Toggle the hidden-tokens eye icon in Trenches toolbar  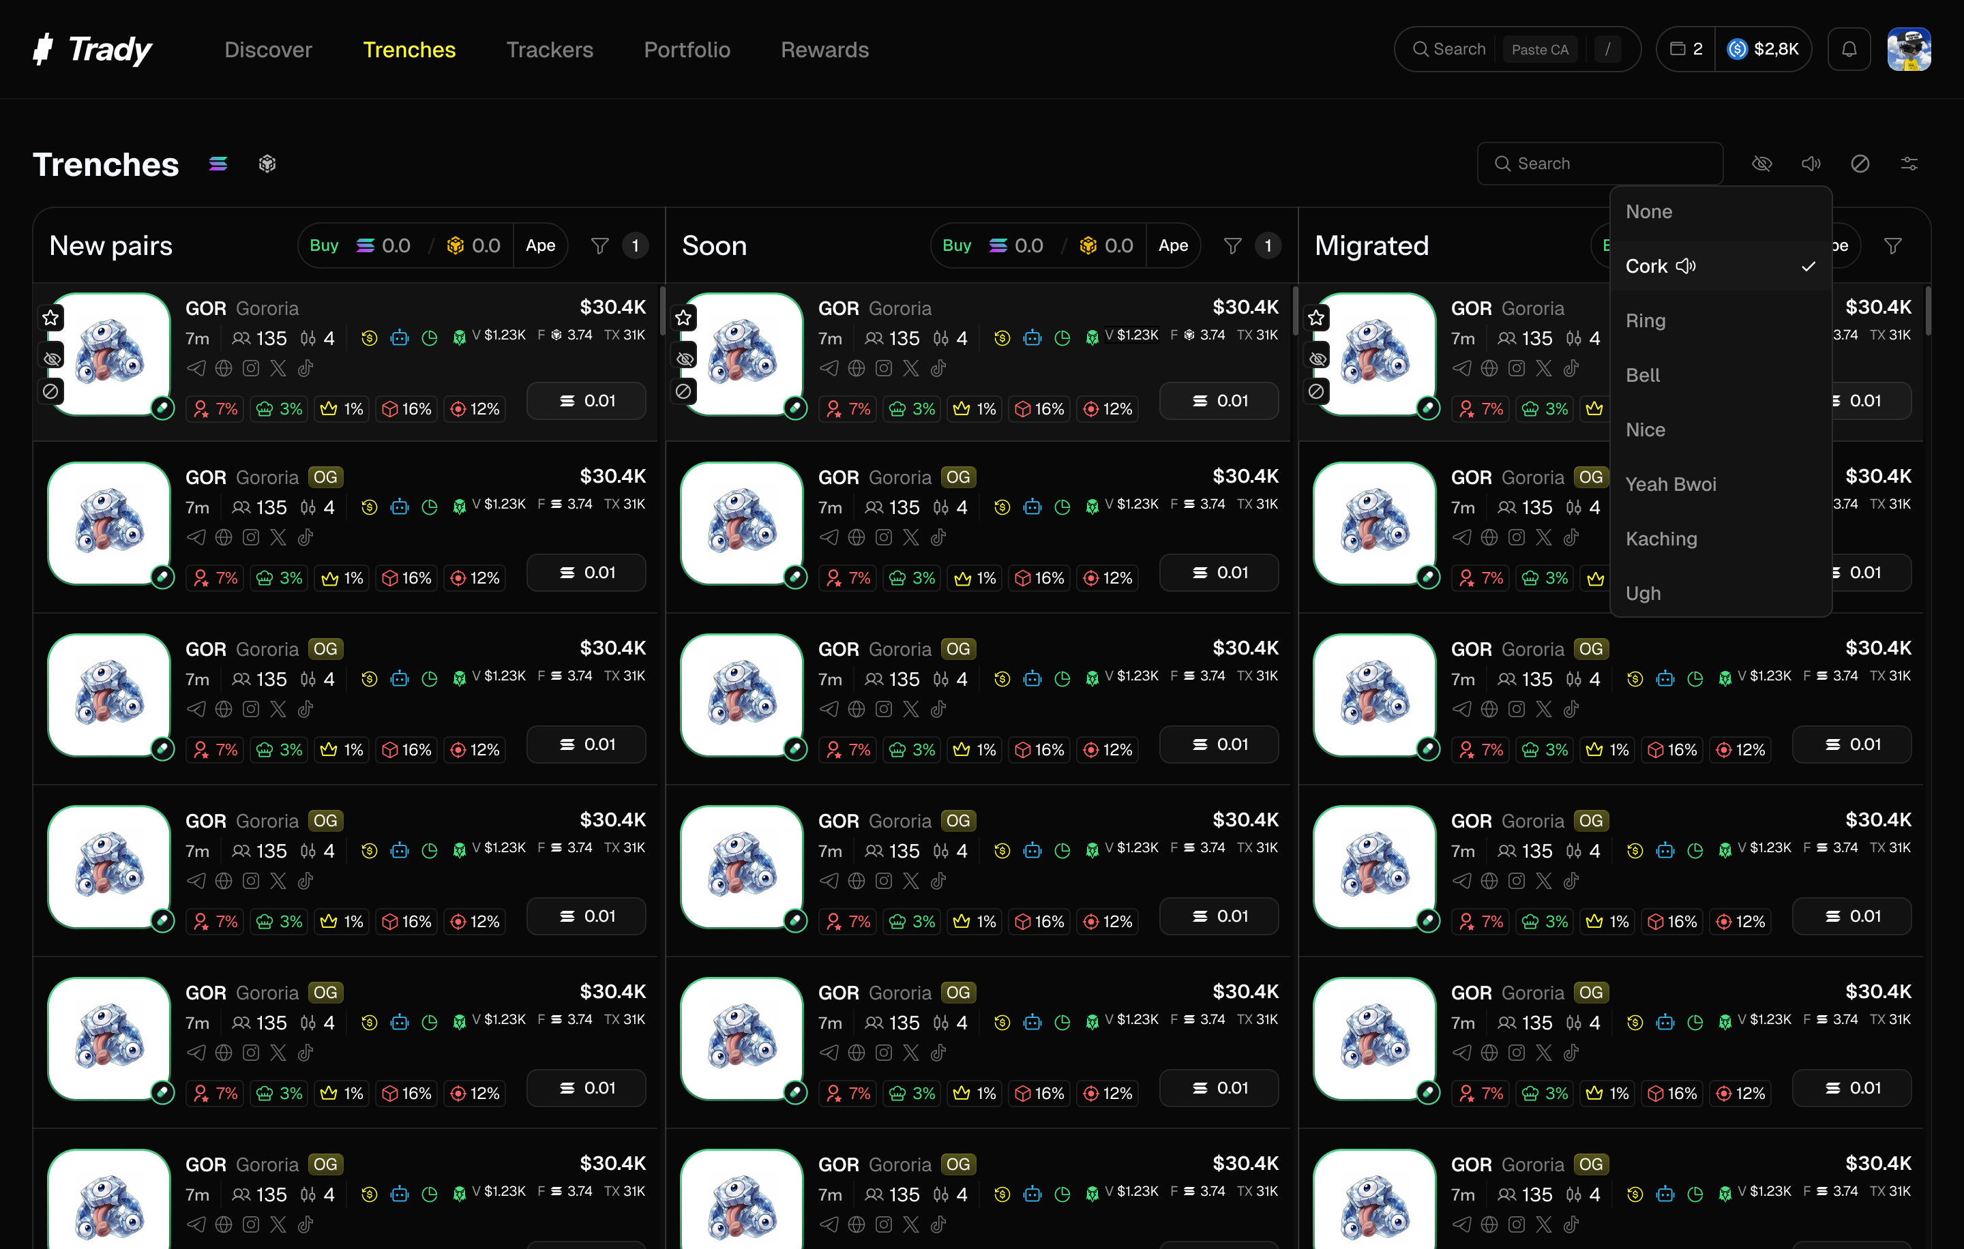pos(1761,164)
